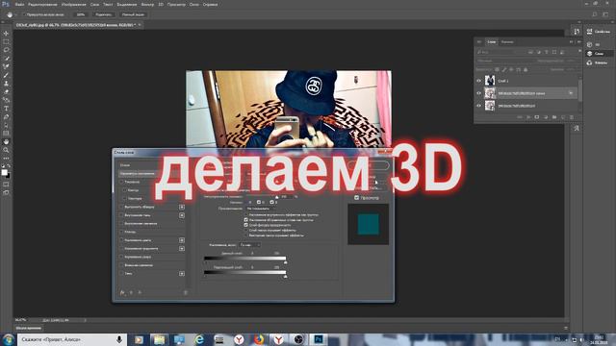Hide the selected copy layer
616x346 pixels.
(x=478, y=93)
